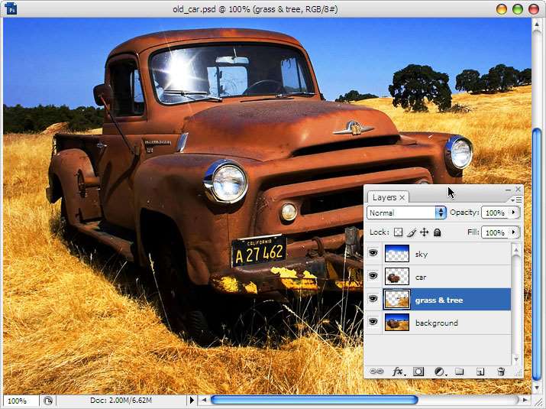The height and width of the screenshot is (409, 546).
Task: Select the sky layer by name
Action: 422,254
